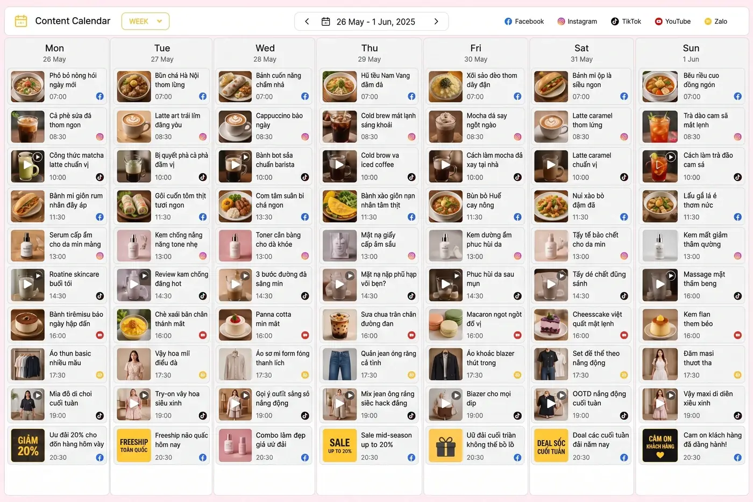
Task: Open the SALE UP TO 20% thumbnail
Action: (340, 446)
